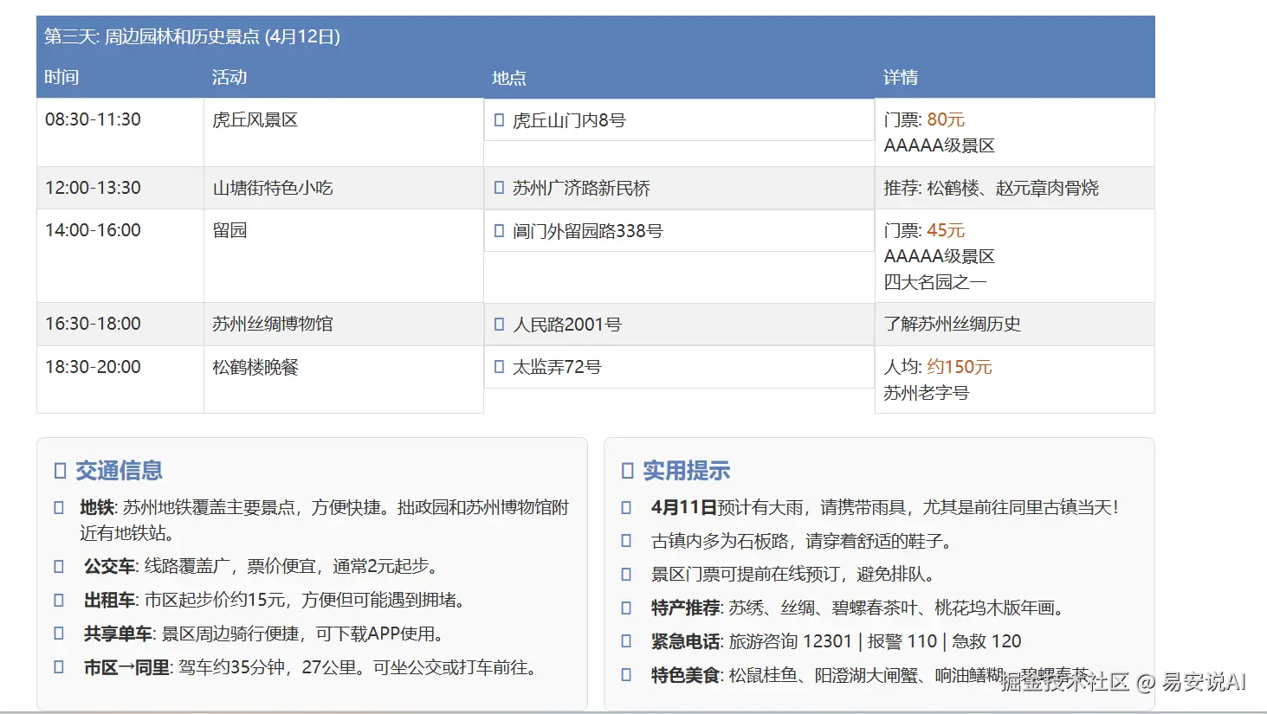This screenshot has width=1267, height=714.
Task: Click the bullet icon before 共享单车
Action: pyautogui.click(x=59, y=634)
